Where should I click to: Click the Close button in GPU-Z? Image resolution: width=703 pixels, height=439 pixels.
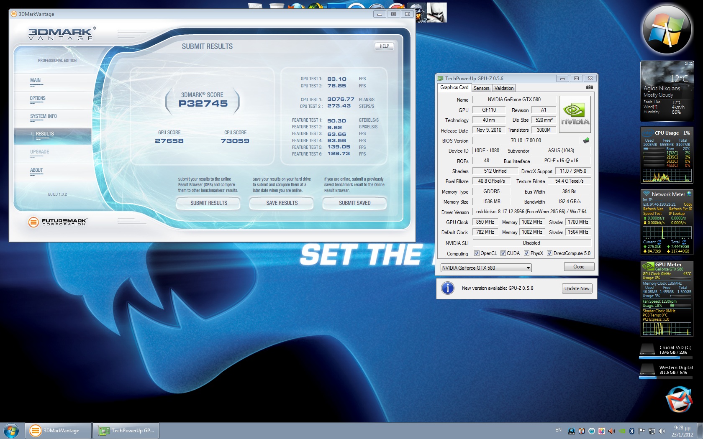pyautogui.click(x=579, y=267)
